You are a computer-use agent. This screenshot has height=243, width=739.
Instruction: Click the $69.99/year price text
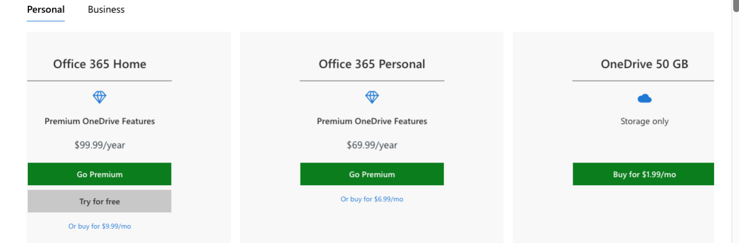pyautogui.click(x=372, y=145)
